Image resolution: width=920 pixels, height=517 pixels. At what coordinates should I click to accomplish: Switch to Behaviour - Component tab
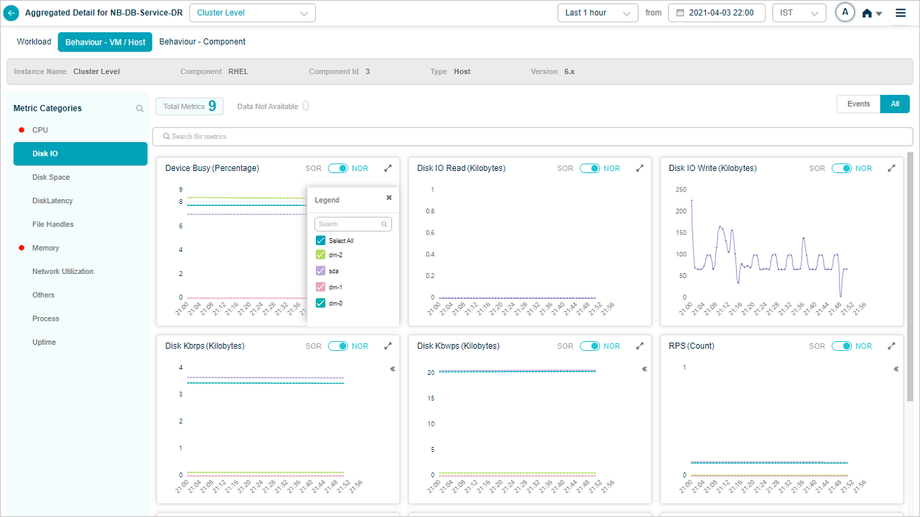[202, 42]
